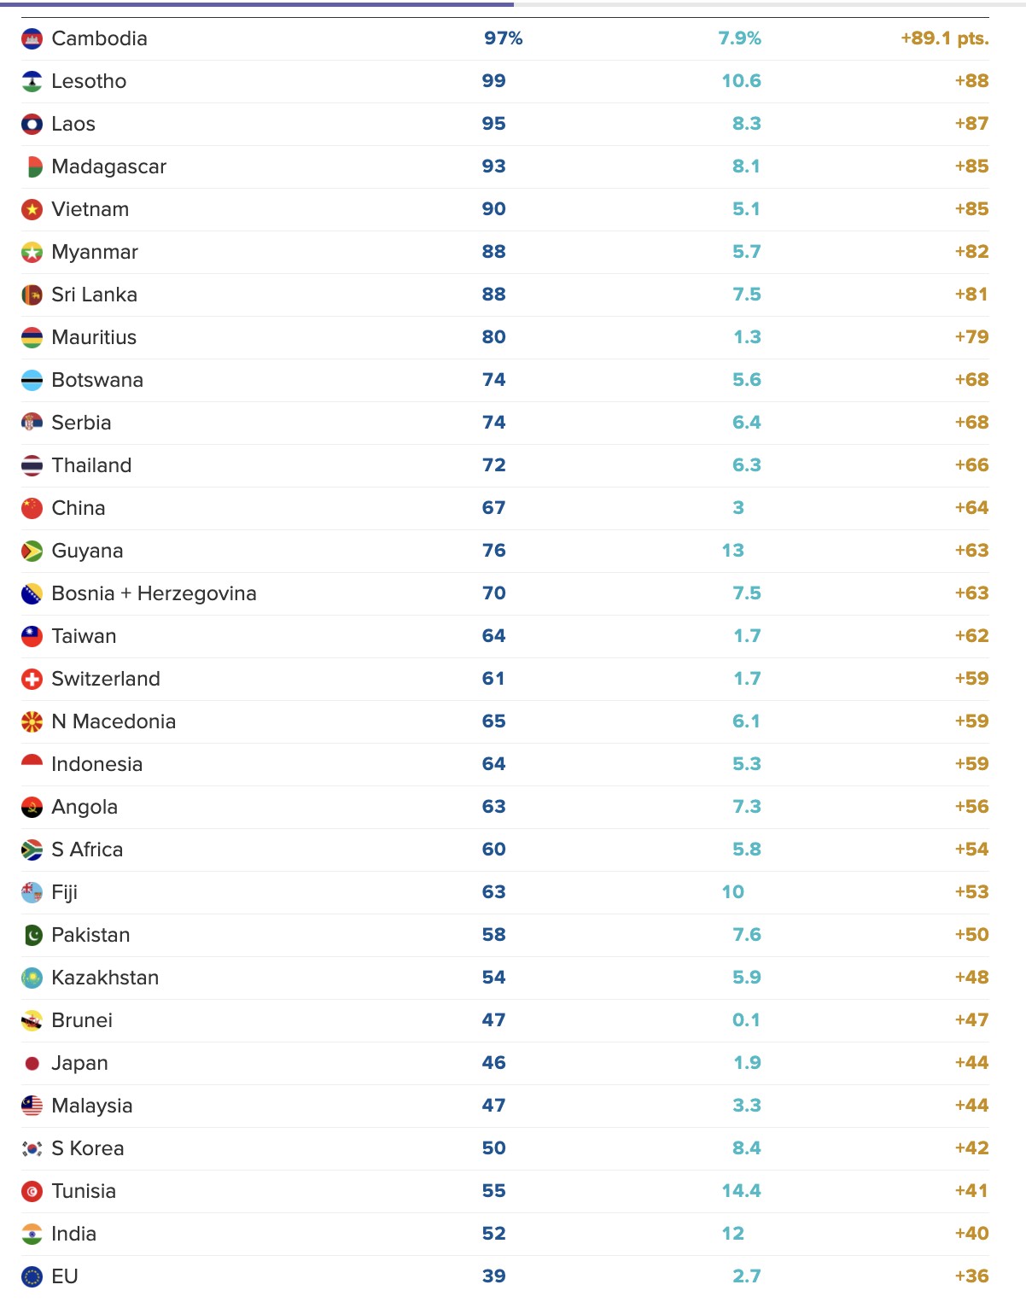This screenshot has width=1026, height=1308.
Task: Click the 97% value for Cambodia
Action: (503, 38)
